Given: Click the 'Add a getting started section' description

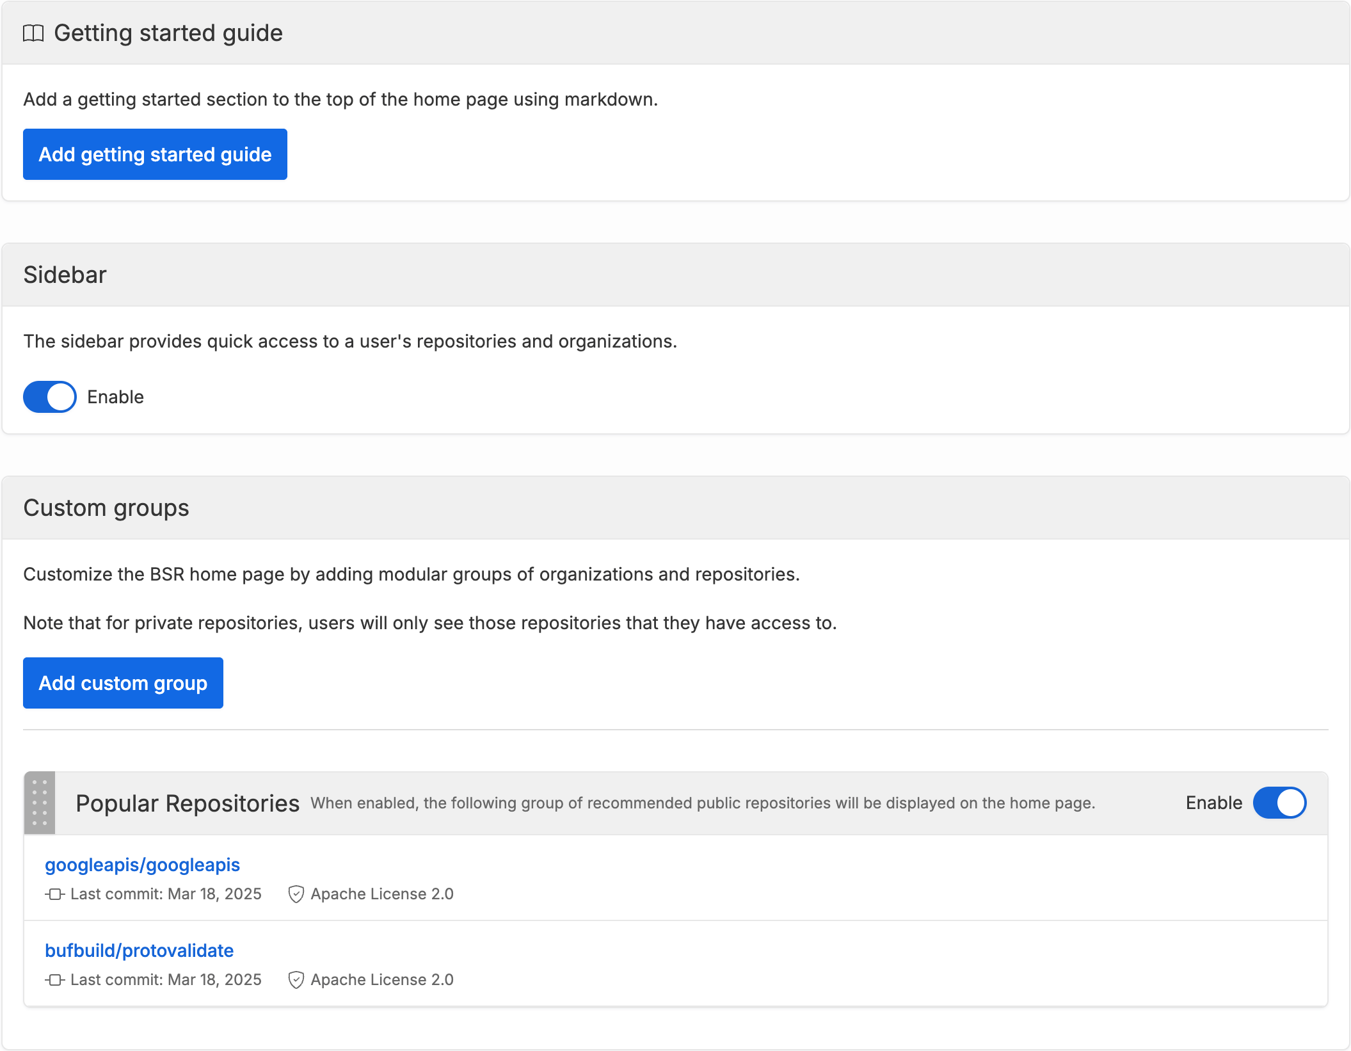Looking at the screenshot, I should click(340, 100).
